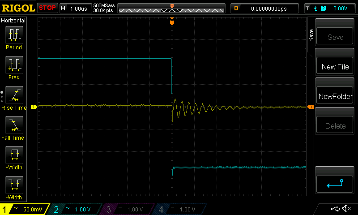The image size is (358, 215).
Task: Click the STOP run status indicator
Action: (47, 8)
